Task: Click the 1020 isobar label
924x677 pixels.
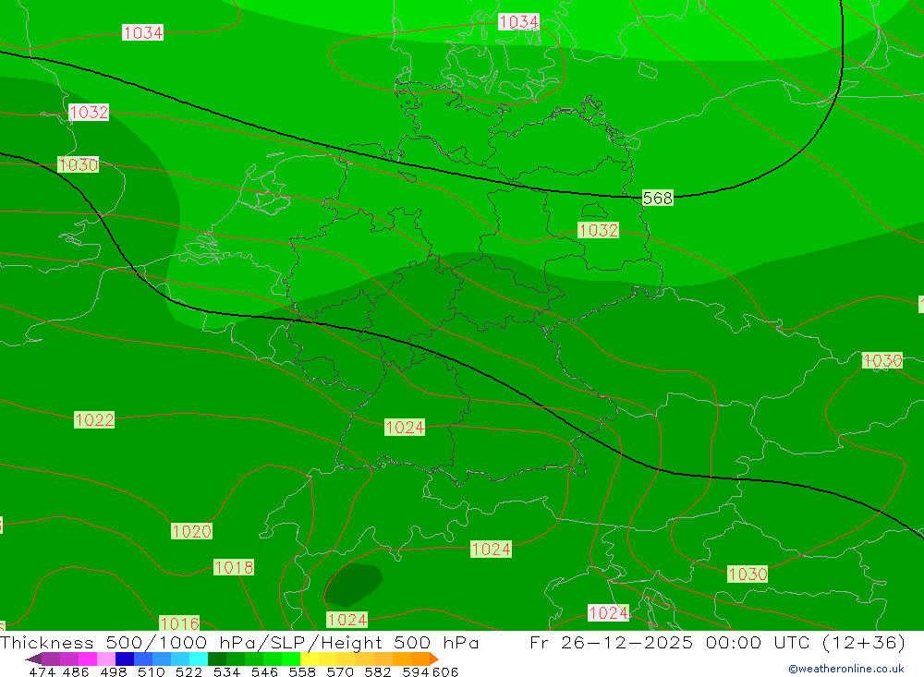Action: pyautogui.click(x=191, y=531)
